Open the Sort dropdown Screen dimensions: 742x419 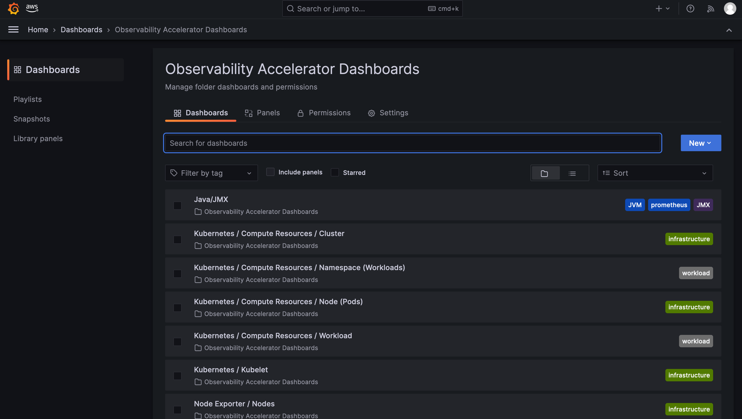click(x=655, y=173)
